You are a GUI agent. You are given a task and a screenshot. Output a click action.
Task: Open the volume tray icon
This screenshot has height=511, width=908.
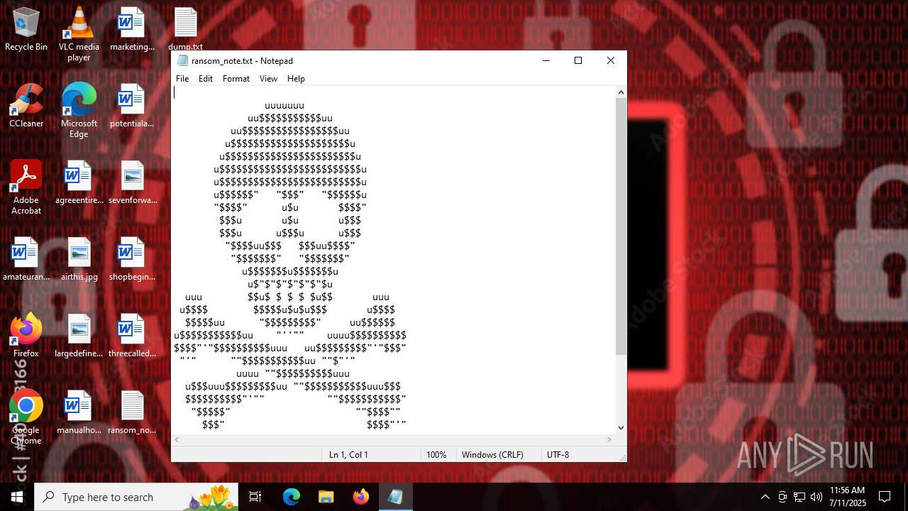point(816,497)
